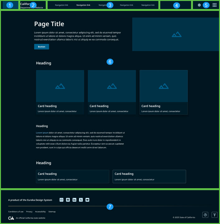Open the globe language selector icon

(199, 5)
